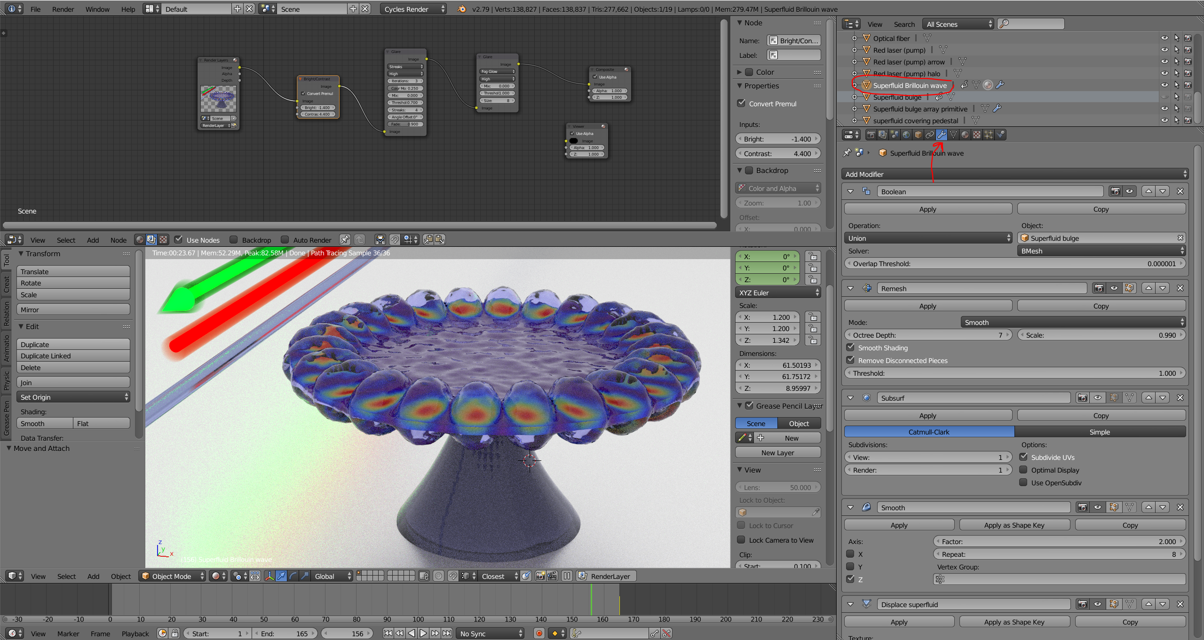The height and width of the screenshot is (640, 1204).
Task: Remove the Boolean modifier with X icon
Action: 1180,191
